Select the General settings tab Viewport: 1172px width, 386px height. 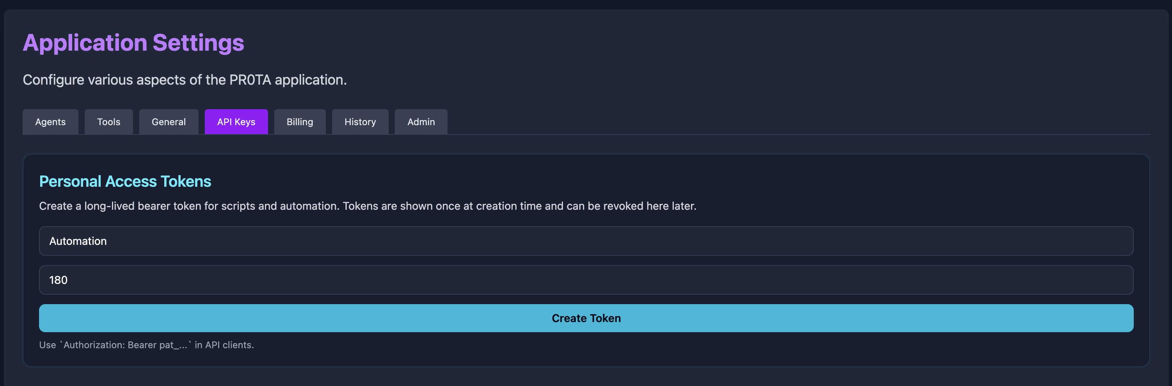click(168, 122)
